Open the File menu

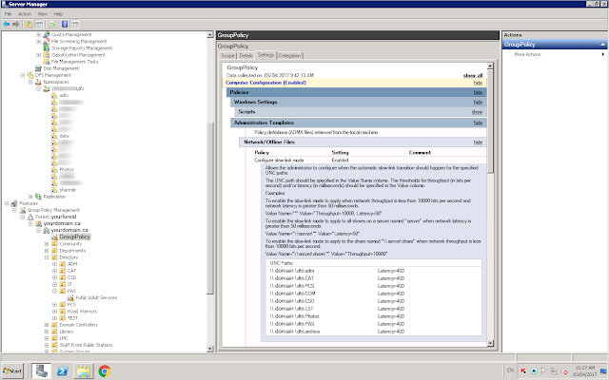[8, 14]
